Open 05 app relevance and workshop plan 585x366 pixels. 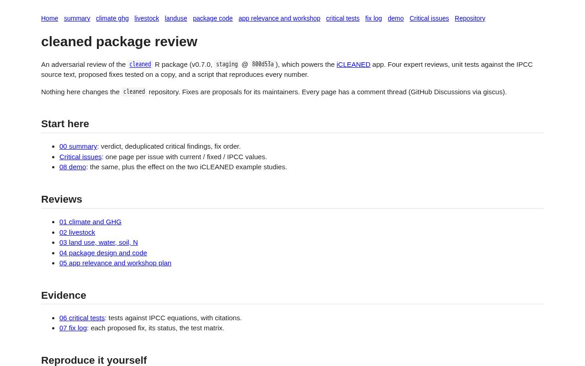(115, 263)
